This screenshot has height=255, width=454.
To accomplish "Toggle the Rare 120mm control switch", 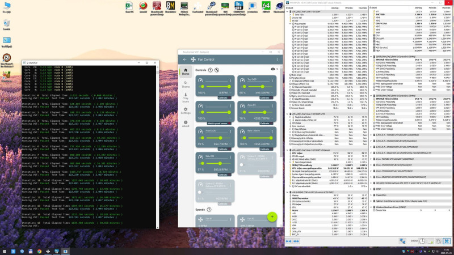I will click(244, 138).
